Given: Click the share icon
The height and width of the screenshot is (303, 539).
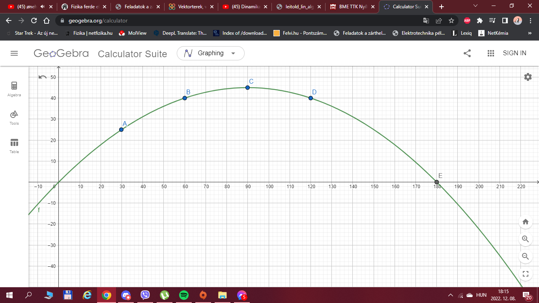Looking at the screenshot, I should click(x=467, y=53).
